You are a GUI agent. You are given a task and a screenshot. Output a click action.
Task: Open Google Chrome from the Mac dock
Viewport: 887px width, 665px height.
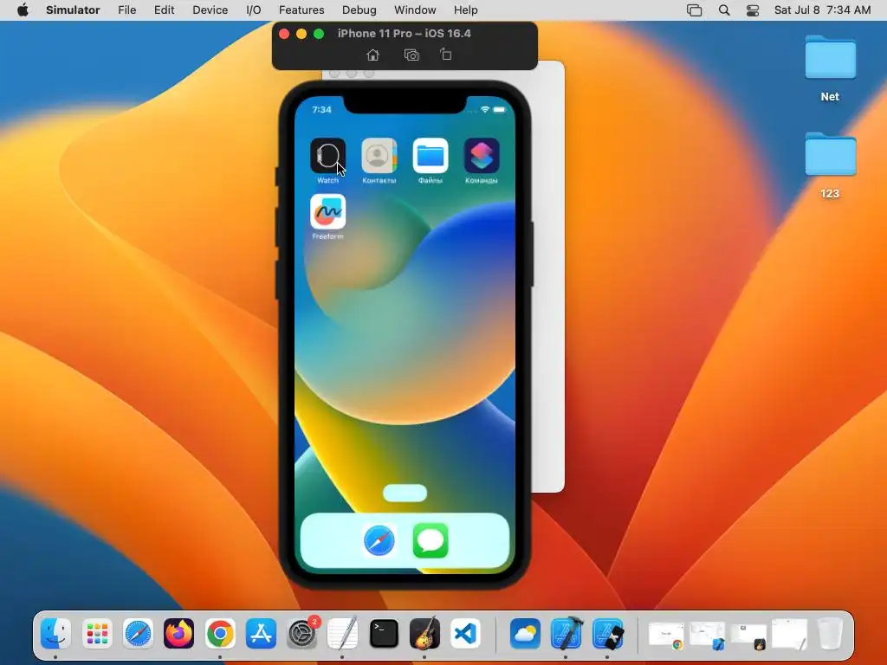tap(220, 633)
